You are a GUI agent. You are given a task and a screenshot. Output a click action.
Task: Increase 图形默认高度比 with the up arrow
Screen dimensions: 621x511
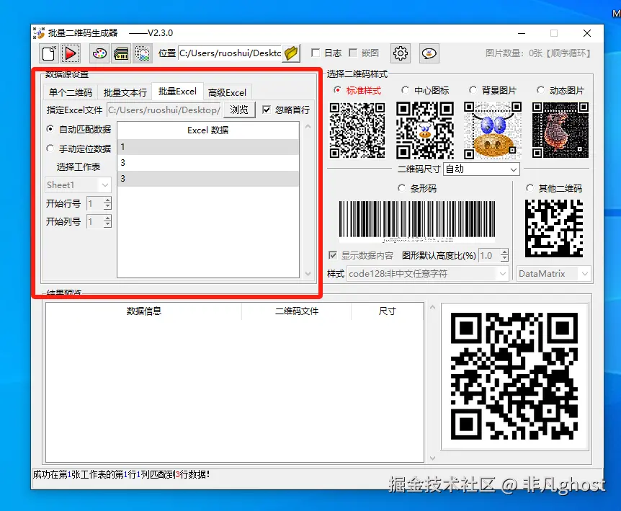(x=504, y=252)
